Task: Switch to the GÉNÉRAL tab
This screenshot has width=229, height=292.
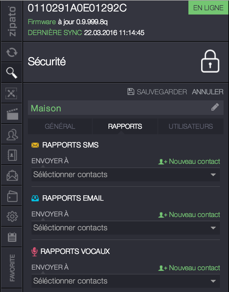Action: click(x=60, y=126)
